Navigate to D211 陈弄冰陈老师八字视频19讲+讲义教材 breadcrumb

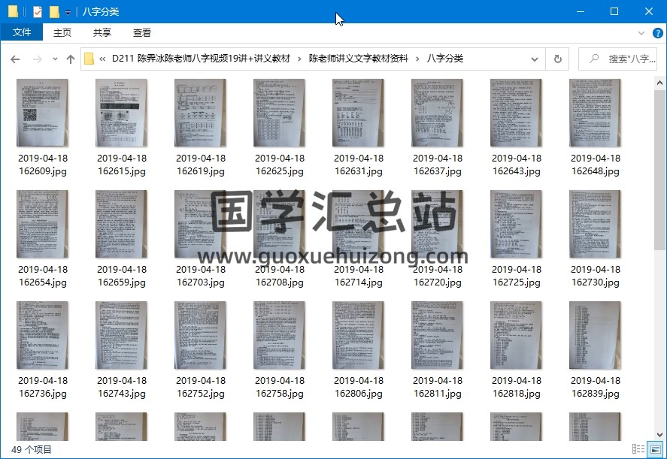pos(201,59)
